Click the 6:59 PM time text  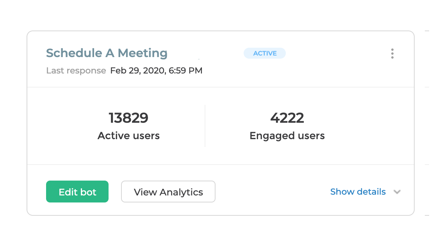tap(185, 71)
